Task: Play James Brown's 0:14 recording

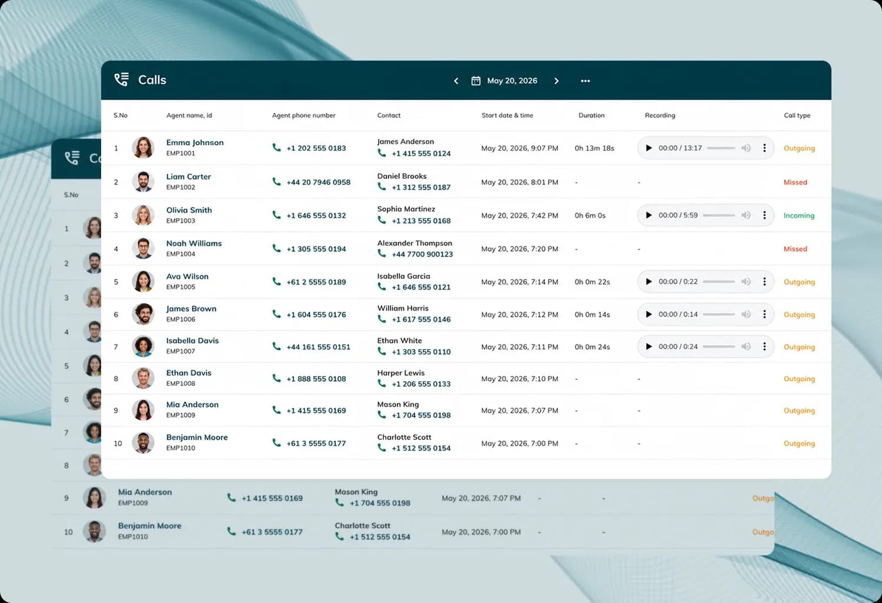Action: [649, 314]
